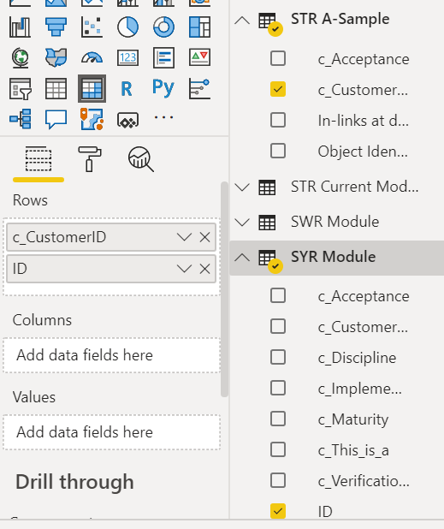444x529 pixels.
Task: Click the Drill through heading
Action: [74, 481]
